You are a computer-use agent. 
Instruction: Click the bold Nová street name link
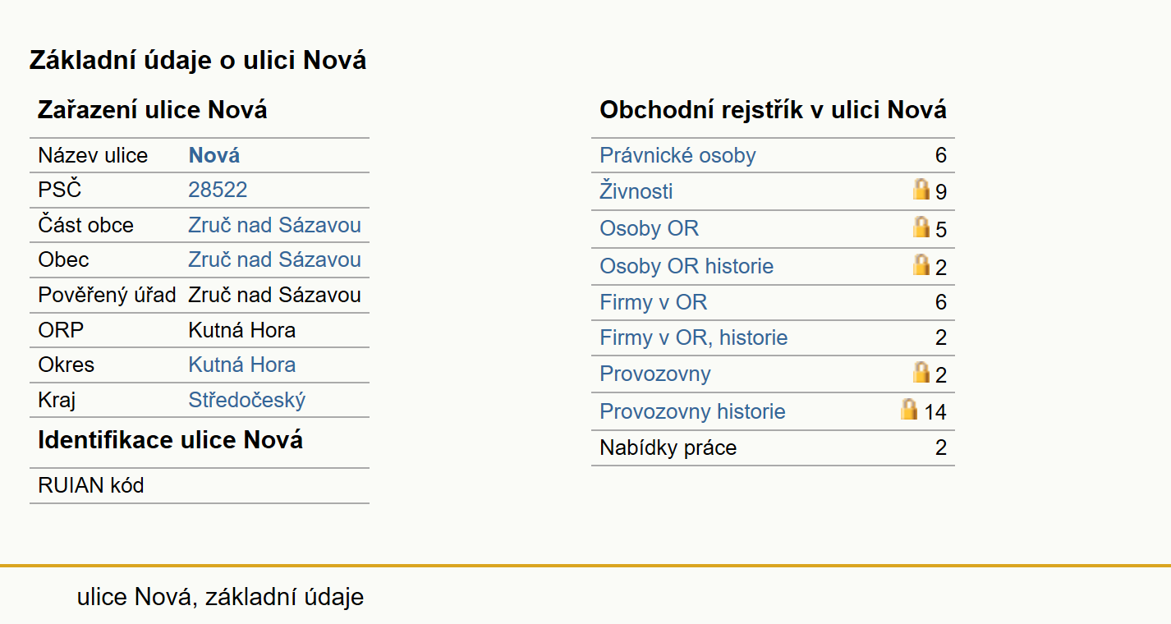coord(214,155)
